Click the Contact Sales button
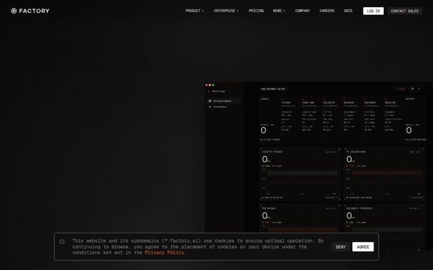Viewport: 433px width, 270px height. coord(405,11)
